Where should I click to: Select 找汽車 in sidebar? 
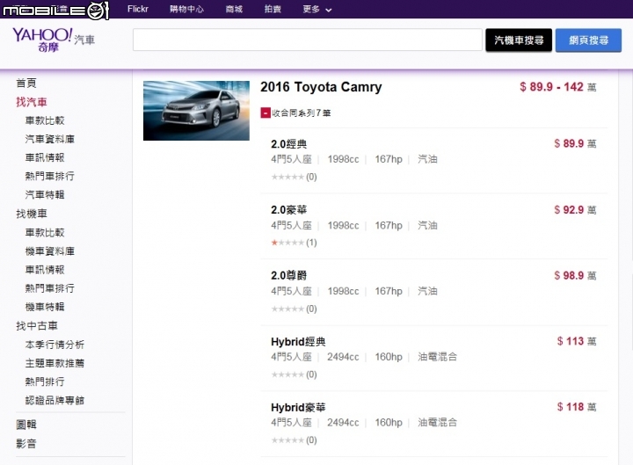pyautogui.click(x=32, y=102)
